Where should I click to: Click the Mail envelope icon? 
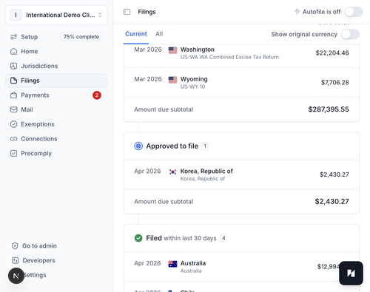(x=13, y=109)
